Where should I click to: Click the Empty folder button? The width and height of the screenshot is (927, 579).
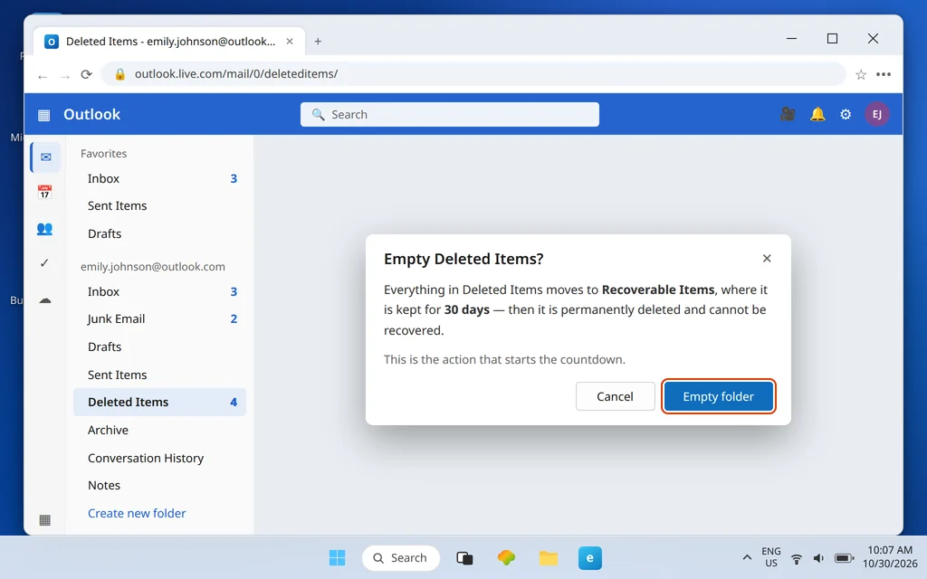pos(718,396)
